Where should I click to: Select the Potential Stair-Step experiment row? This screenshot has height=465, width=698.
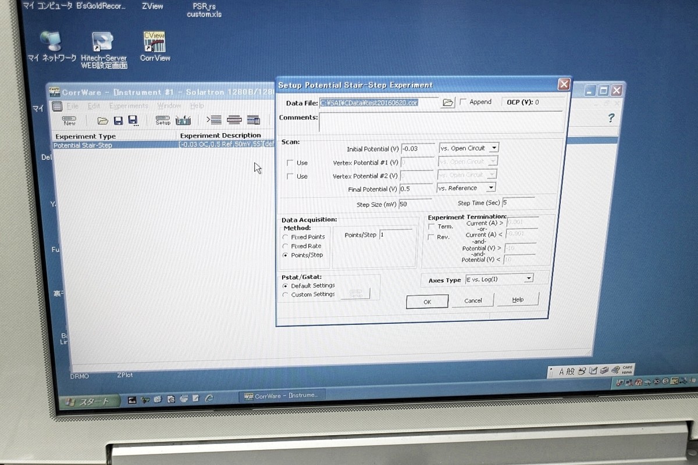[164, 145]
